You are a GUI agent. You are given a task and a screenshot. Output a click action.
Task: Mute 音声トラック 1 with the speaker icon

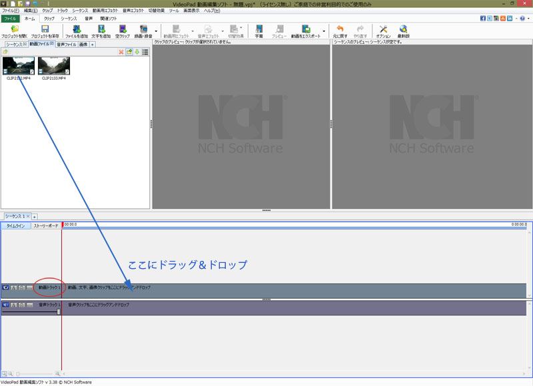(5, 305)
